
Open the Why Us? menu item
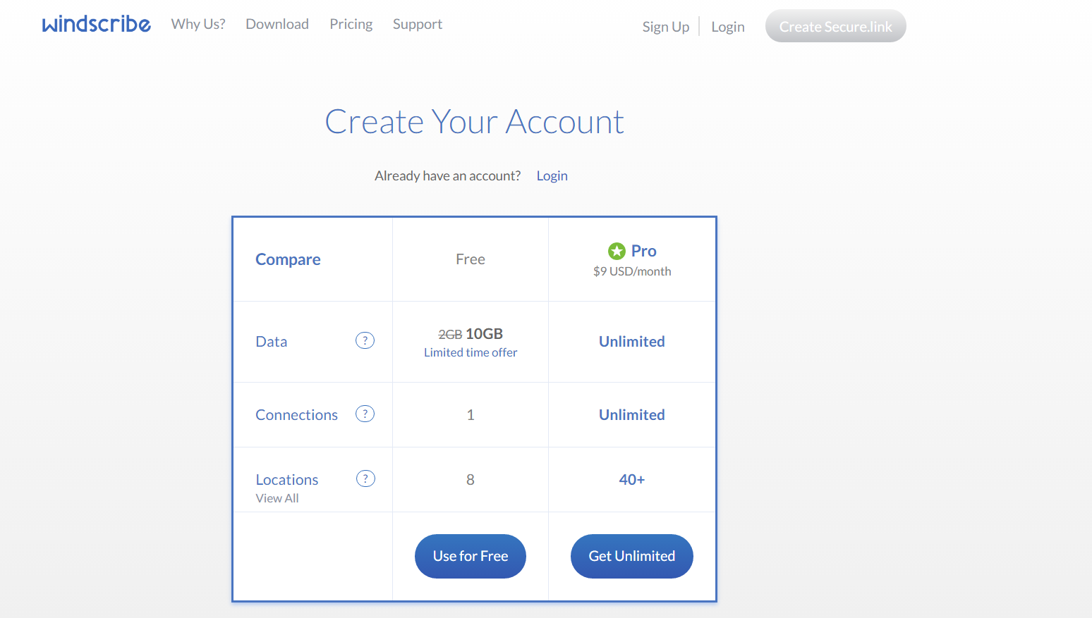point(198,24)
